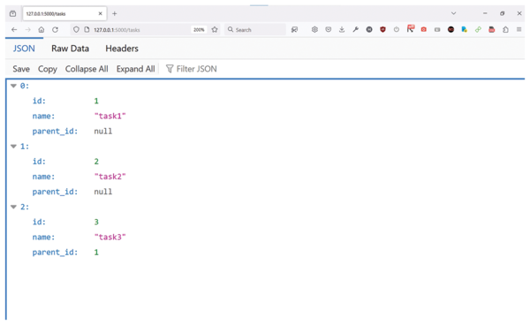The width and height of the screenshot is (530, 325).
Task: Click the tab manager icon at the top left
Action: (13, 14)
